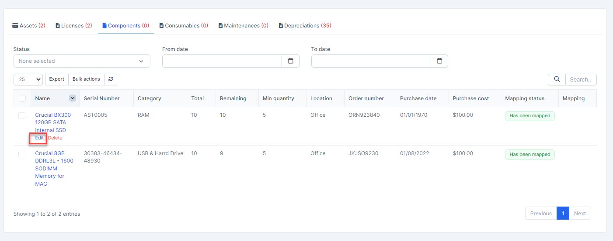The height and width of the screenshot is (241, 613).
Task: Select the Crucial 8GB DDRL3L row checkbox
Action: pos(22,154)
